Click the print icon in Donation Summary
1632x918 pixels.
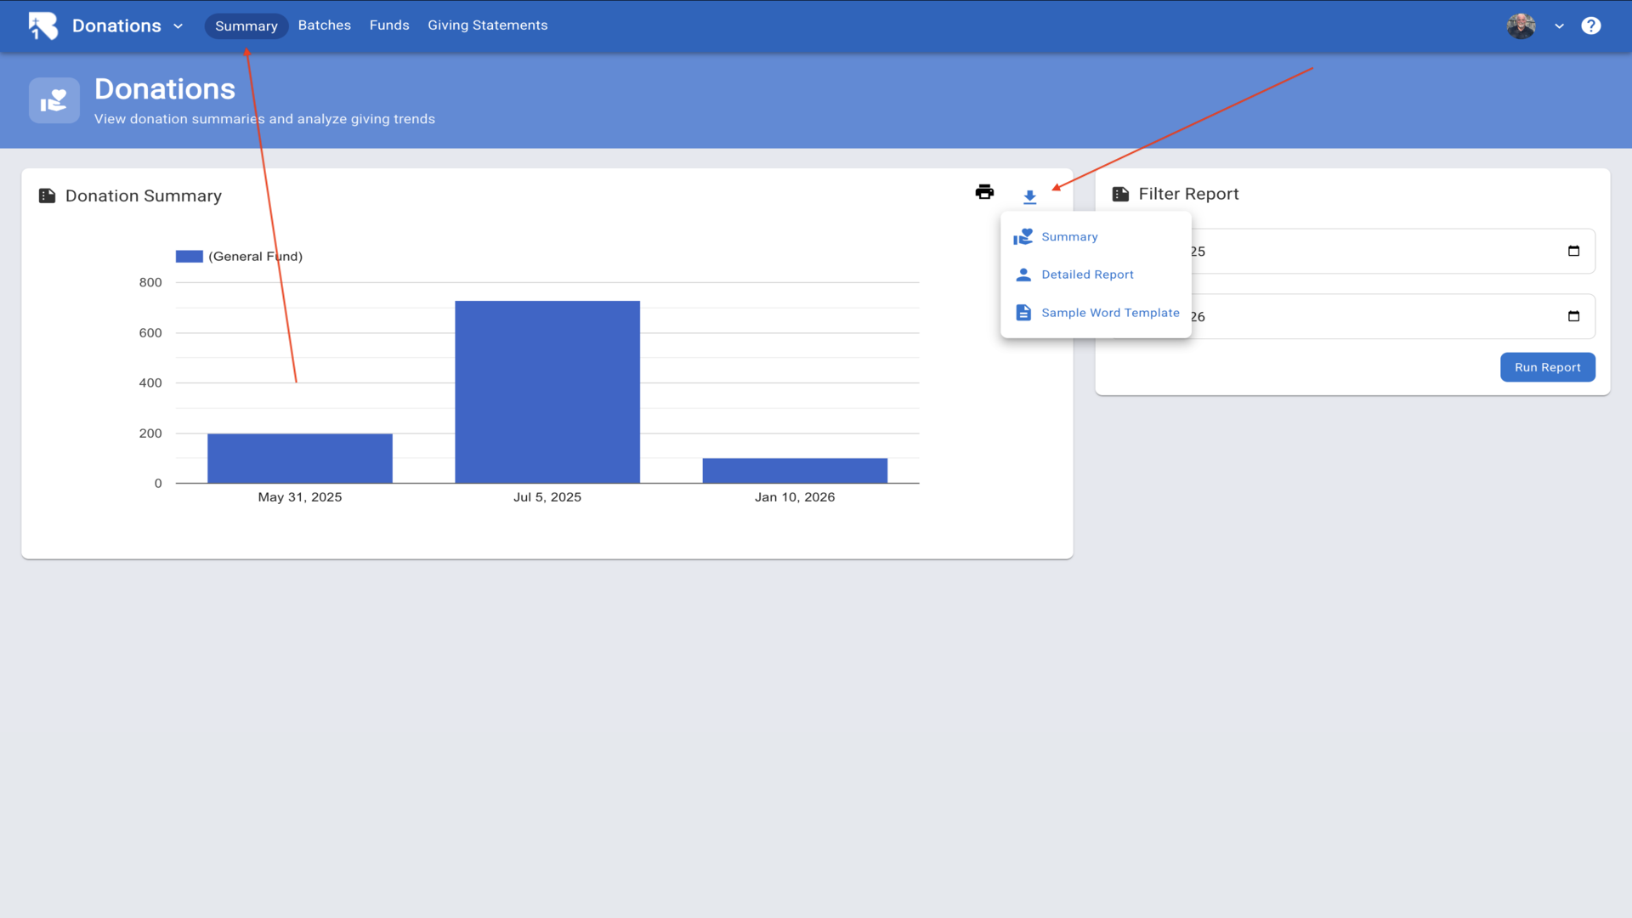click(984, 192)
